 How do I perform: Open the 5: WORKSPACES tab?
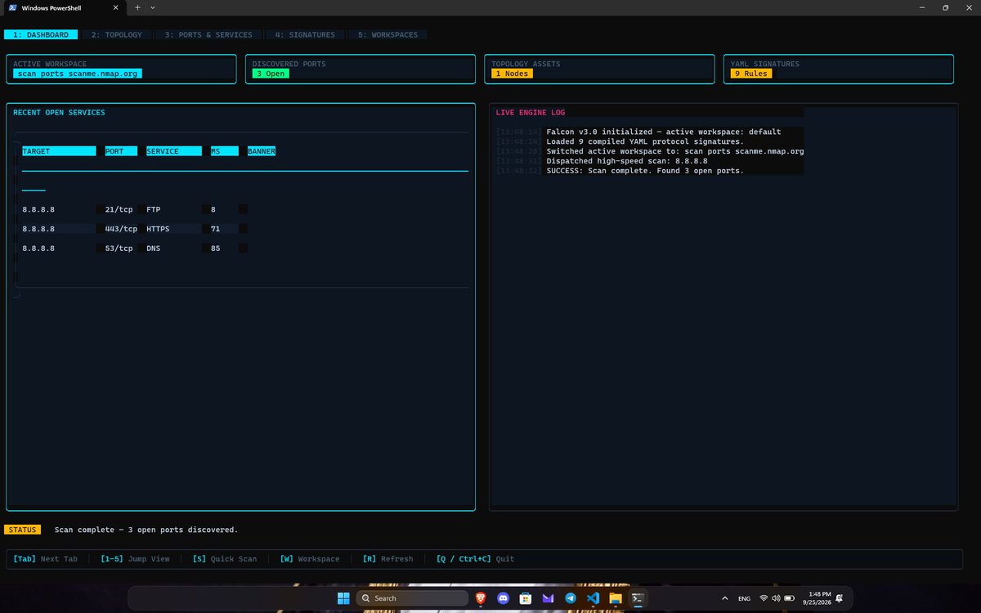click(x=387, y=35)
